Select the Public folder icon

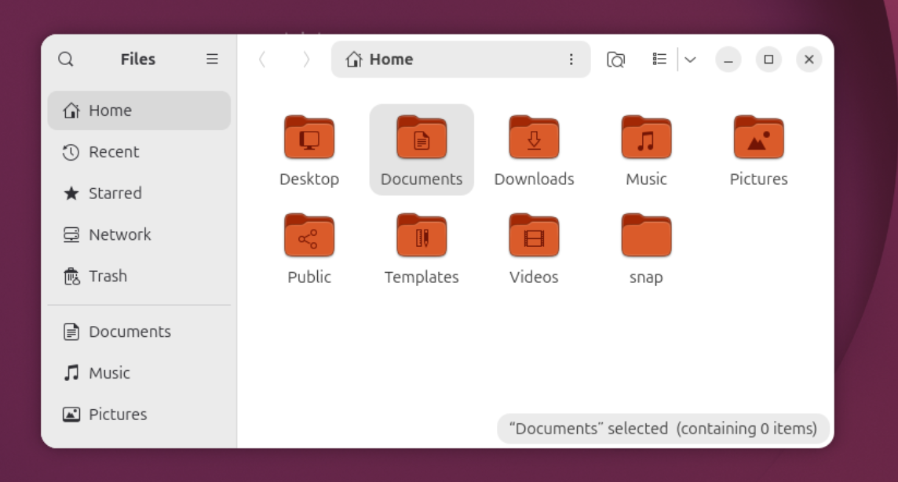point(309,235)
